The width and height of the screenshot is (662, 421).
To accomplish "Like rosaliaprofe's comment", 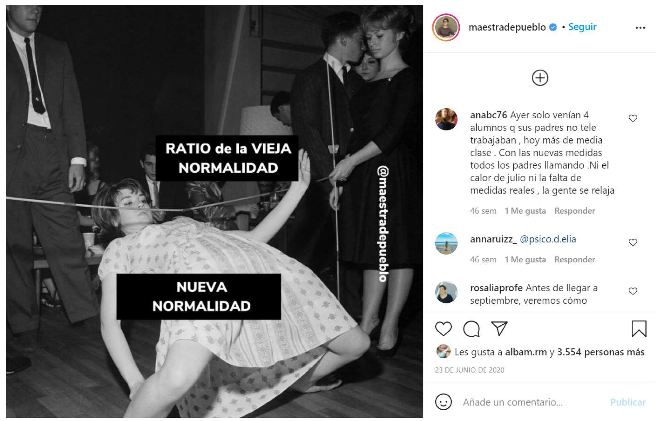I will click(x=633, y=291).
